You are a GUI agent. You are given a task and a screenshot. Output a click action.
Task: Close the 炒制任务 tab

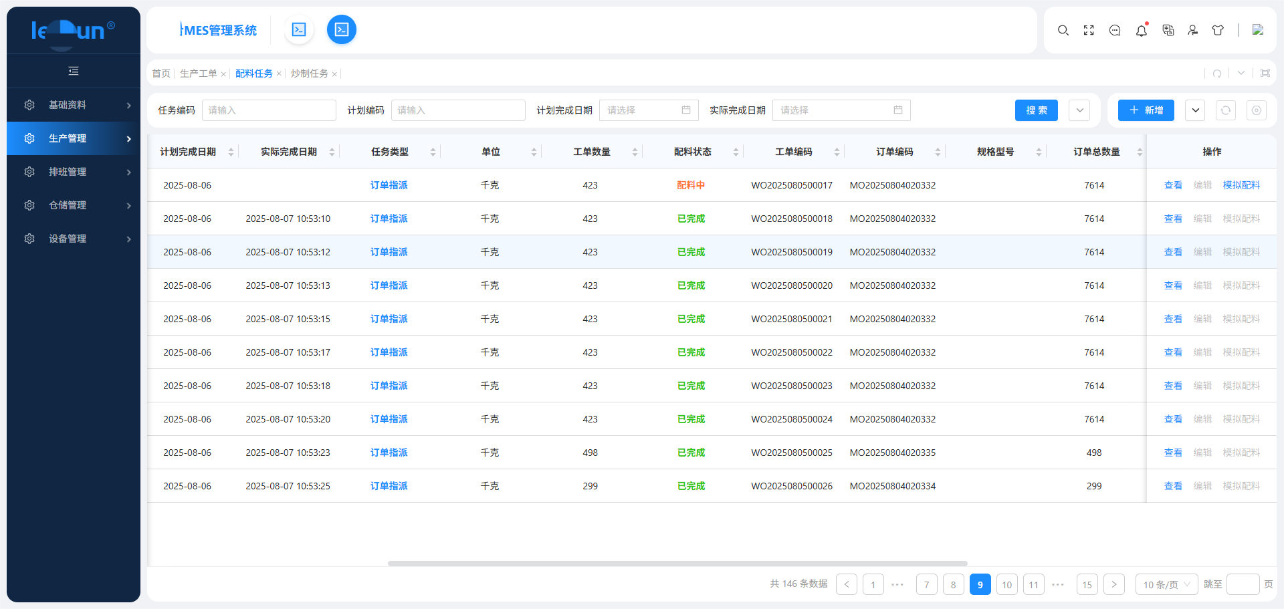[334, 74]
